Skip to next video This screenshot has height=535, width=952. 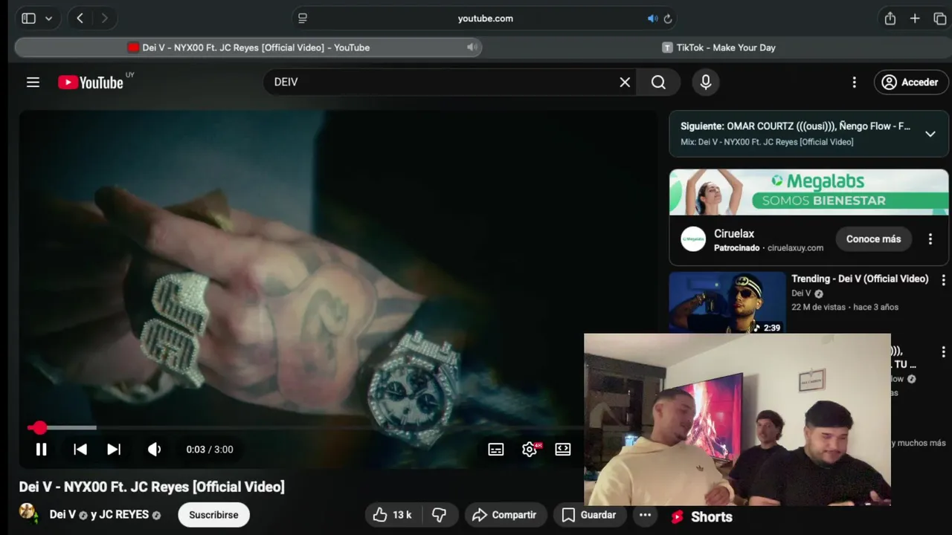coord(114,450)
